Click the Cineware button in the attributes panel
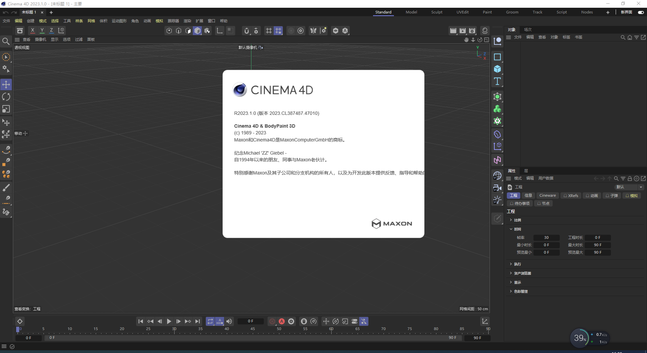Viewport: 647px width, 353px height. tap(548, 196)
